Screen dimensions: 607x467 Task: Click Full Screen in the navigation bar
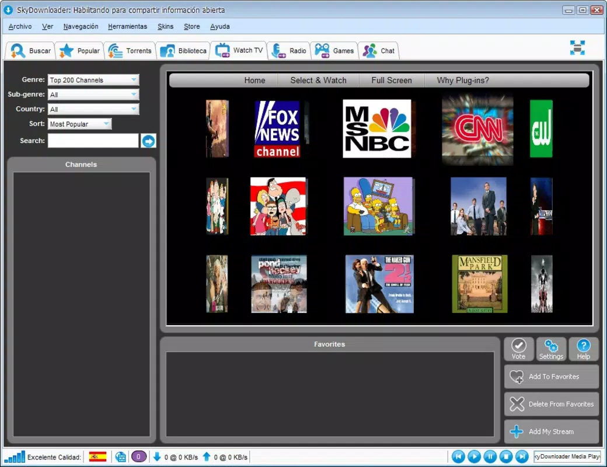point(392,80)
